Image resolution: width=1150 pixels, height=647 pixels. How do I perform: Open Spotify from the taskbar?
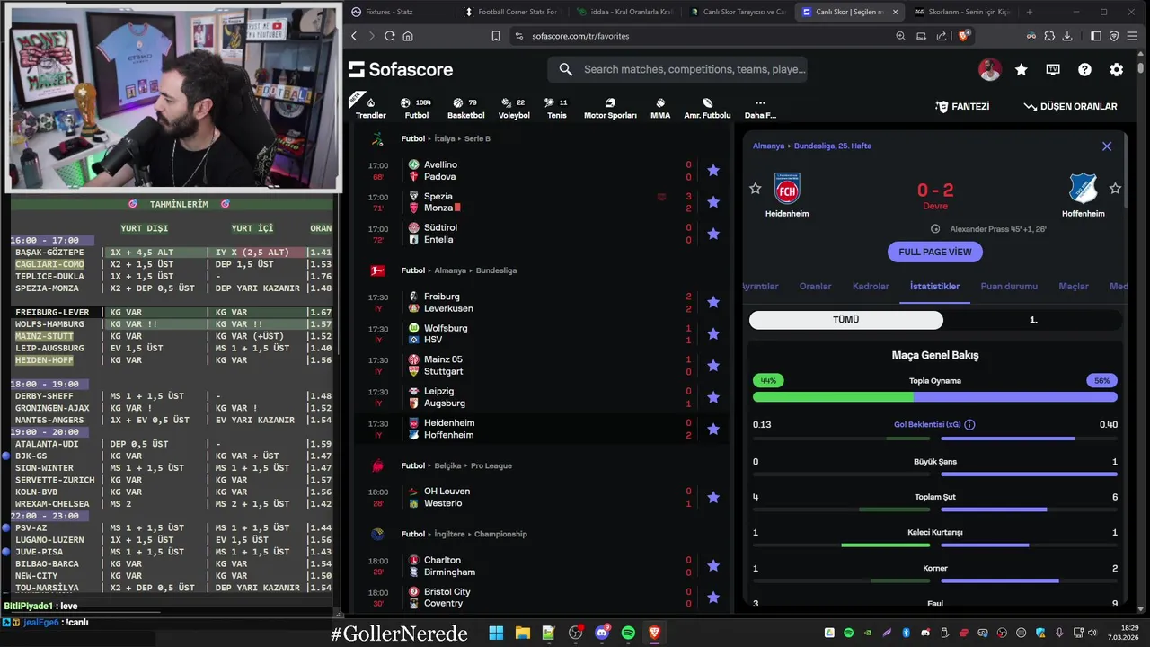point(628,634)
